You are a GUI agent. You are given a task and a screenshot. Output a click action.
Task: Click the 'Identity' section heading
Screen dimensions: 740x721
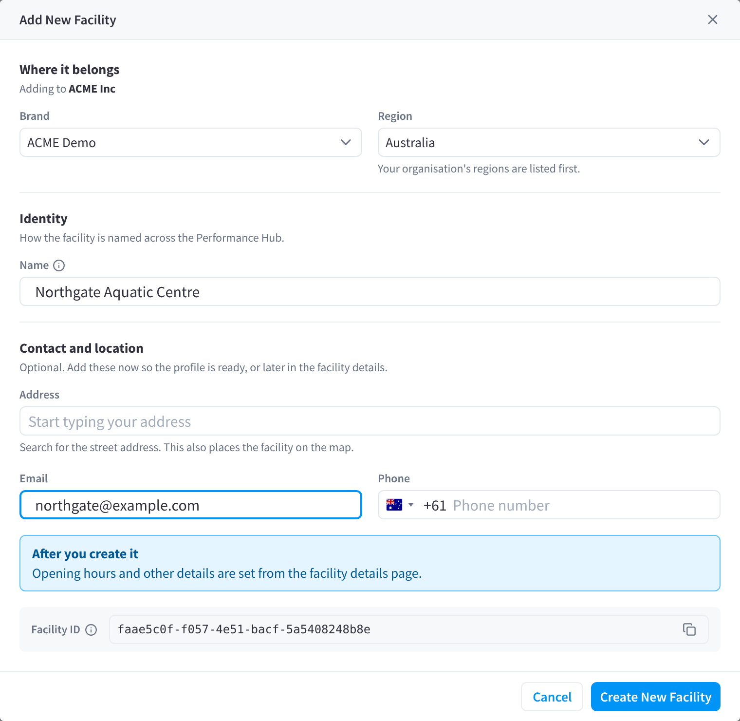(43, 219)
